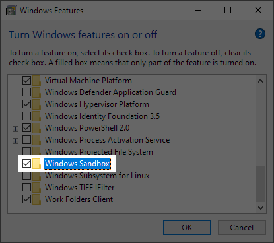Select Windows Subsystem for Linux label
Screen dimensions: 274x243
coord(97,176)
